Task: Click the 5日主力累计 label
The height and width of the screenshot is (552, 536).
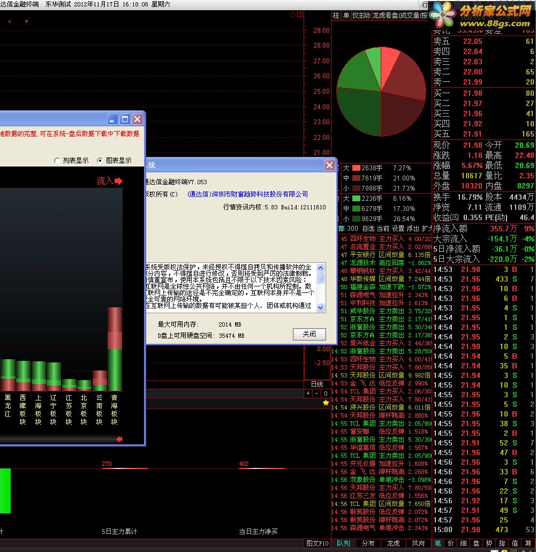Action: 119,532
